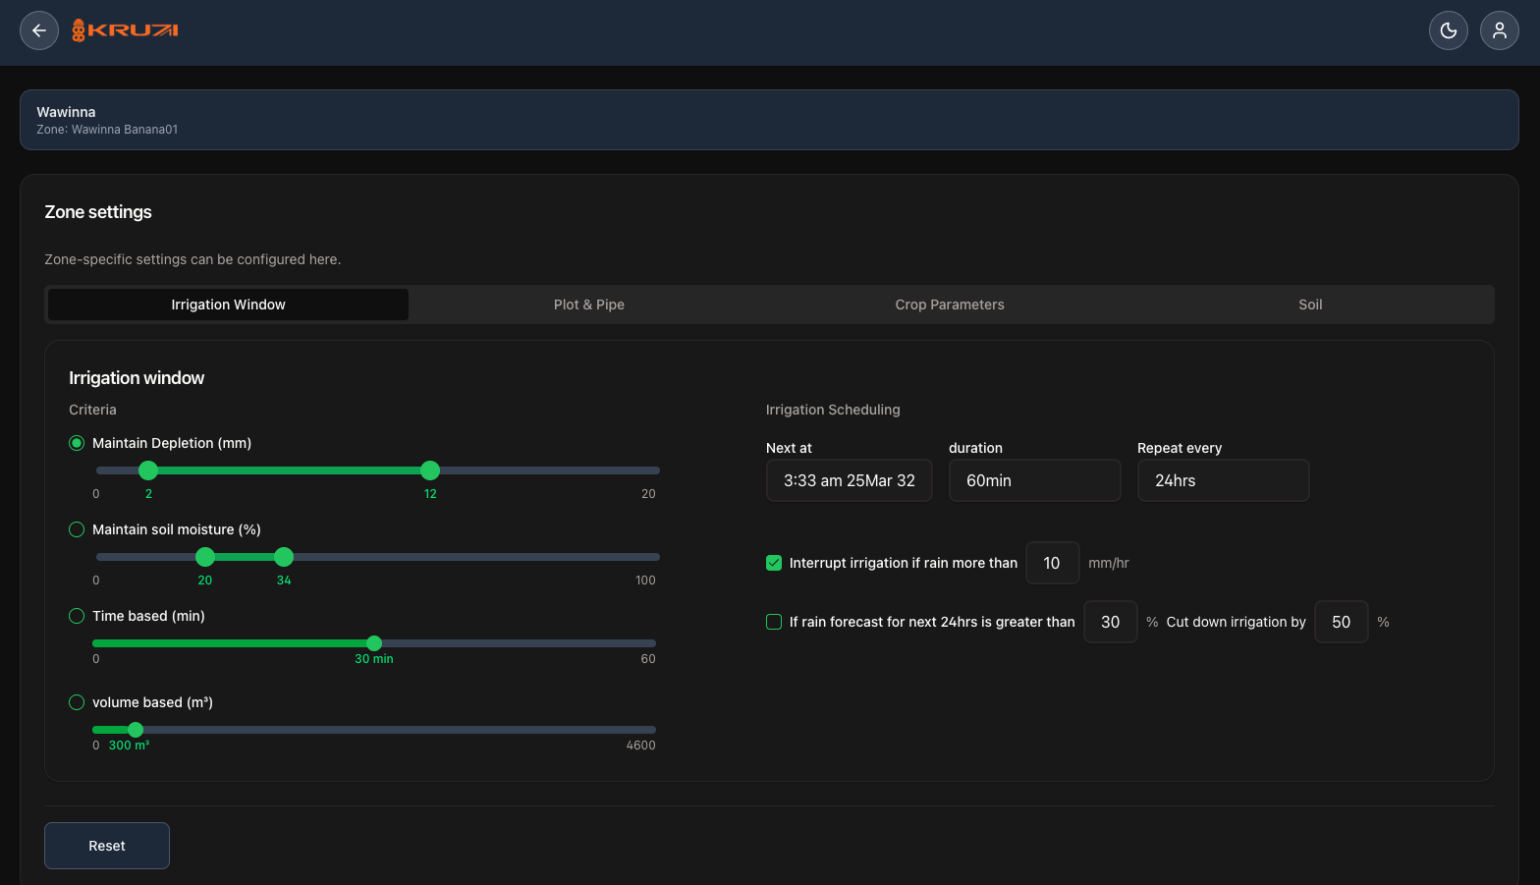Switch to the Crop Parameters tab
Viewport: 1540px width, 885px height.
tap(950, 304)
